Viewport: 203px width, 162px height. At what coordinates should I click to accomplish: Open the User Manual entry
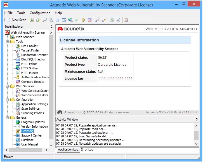click(30, 144)
